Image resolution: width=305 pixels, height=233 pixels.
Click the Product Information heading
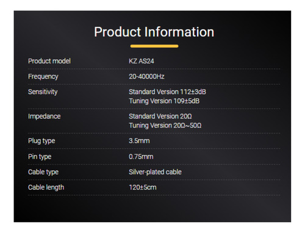click(x=154, y=32)
